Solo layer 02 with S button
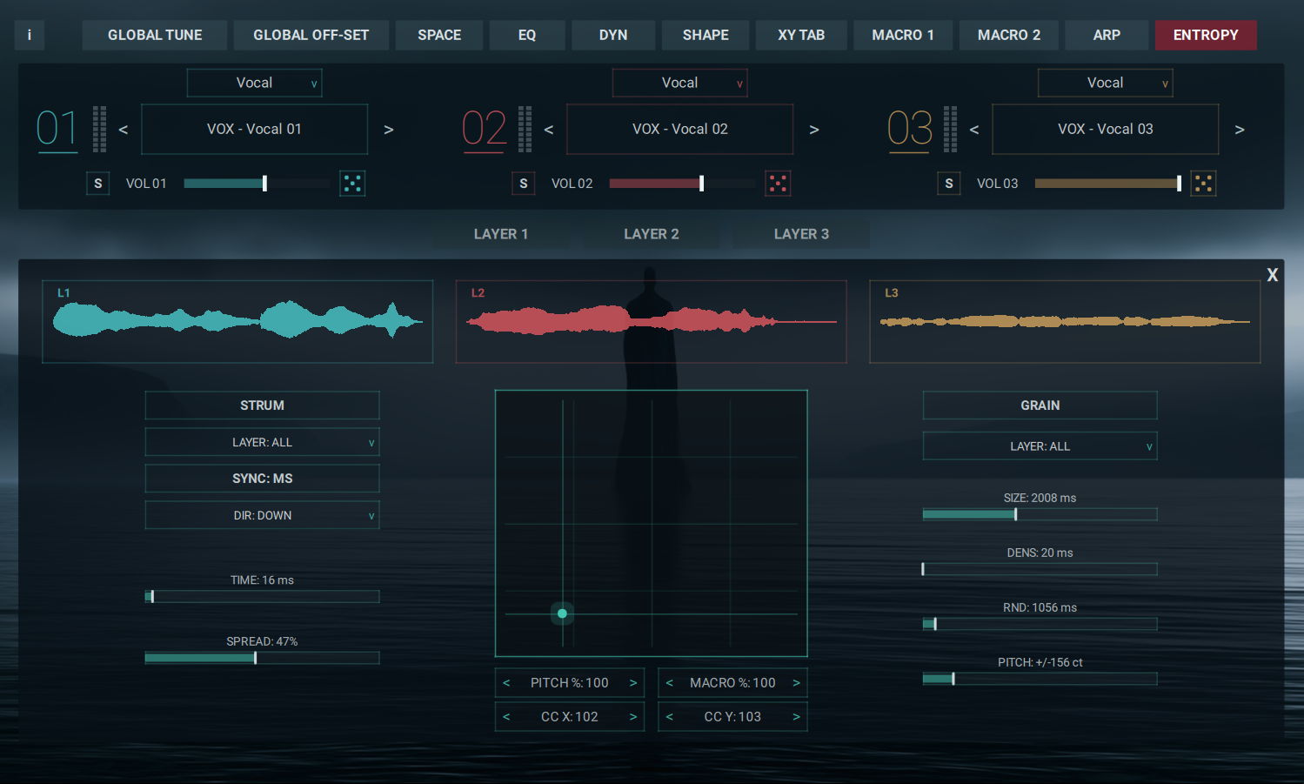 coord(524,184)
